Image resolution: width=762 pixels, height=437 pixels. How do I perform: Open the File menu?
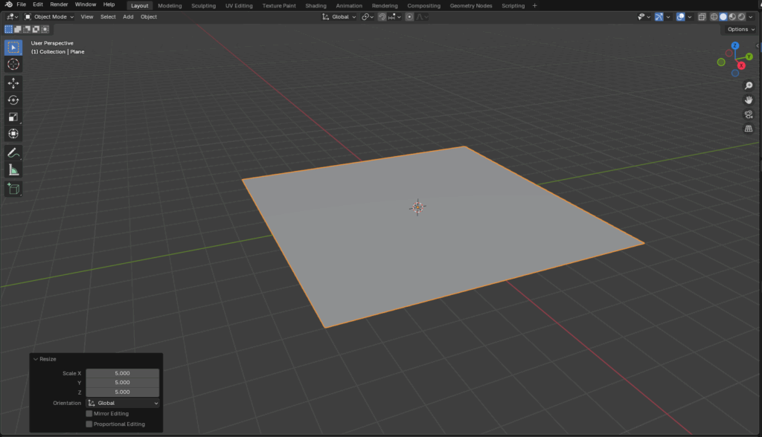pos(22,4)
